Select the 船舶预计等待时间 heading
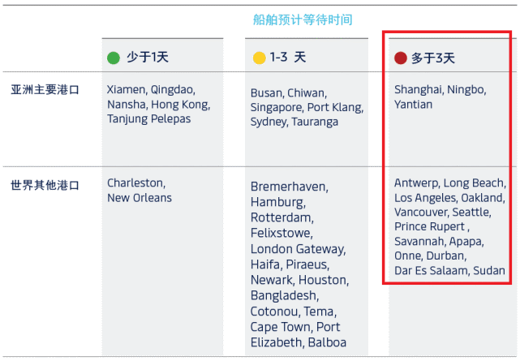Viewport: 520px width, 361px height. click(303, 19)
